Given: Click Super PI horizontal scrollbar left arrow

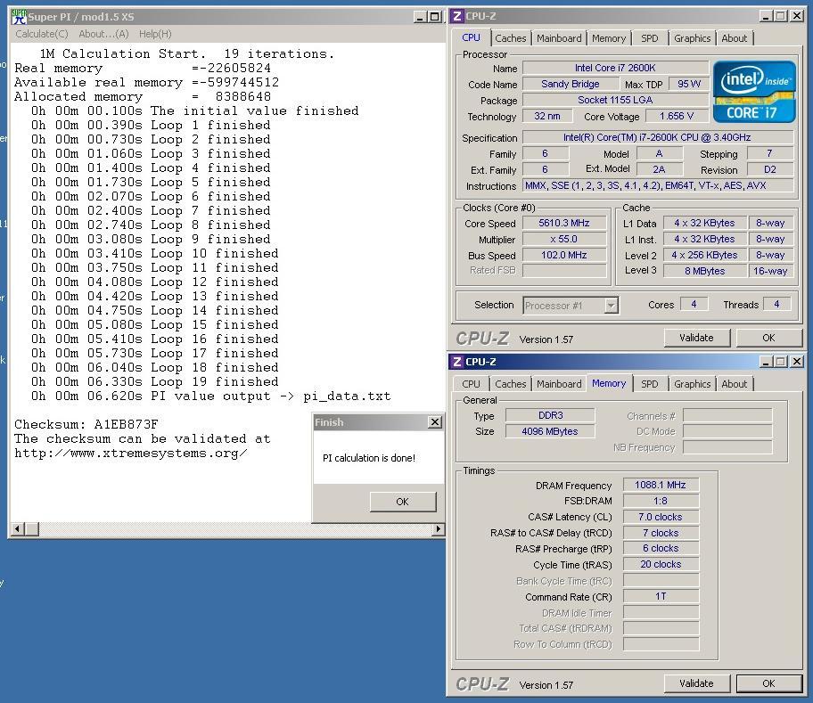Looking at the screenshot, I should click(x=17, y=529).
